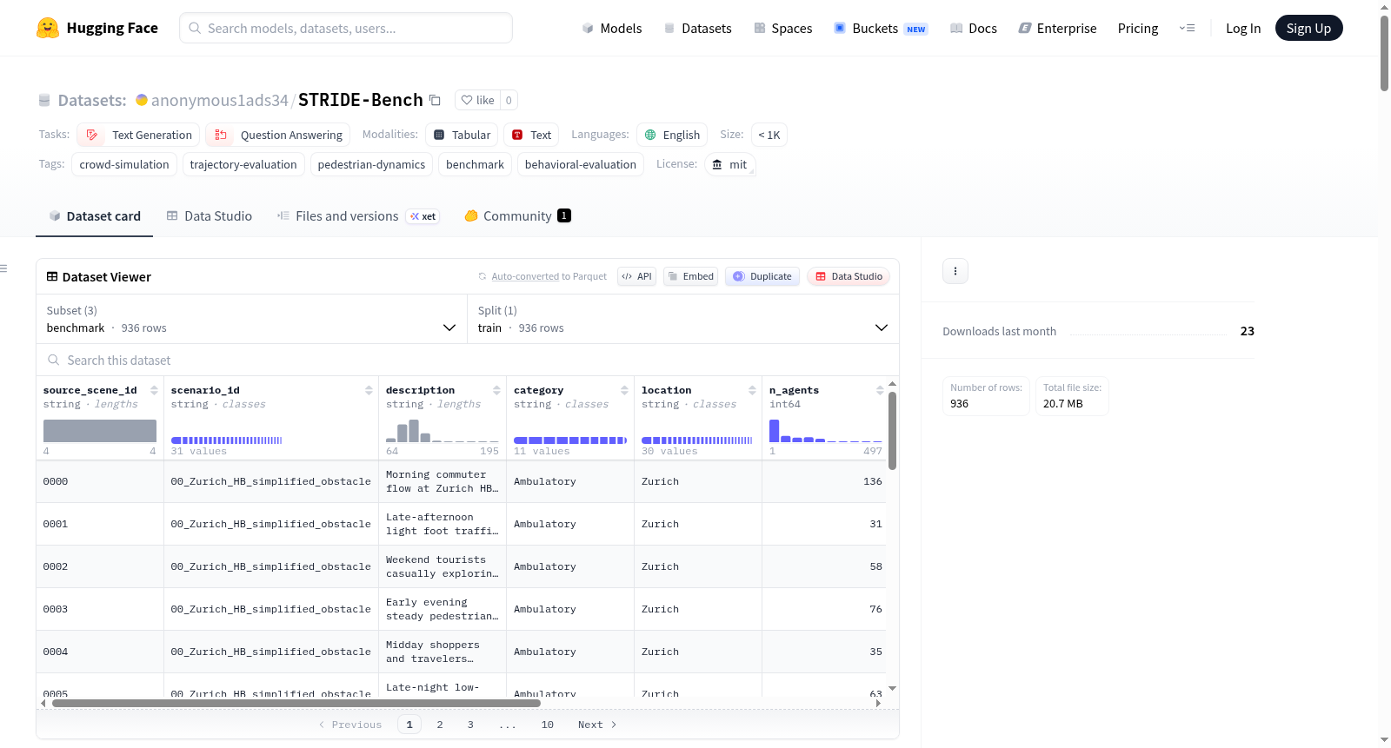This screenshot has width=1391, height=748.
Task: Click the anonymous1ads34 user avatar icon
Action: coord(142,100)
